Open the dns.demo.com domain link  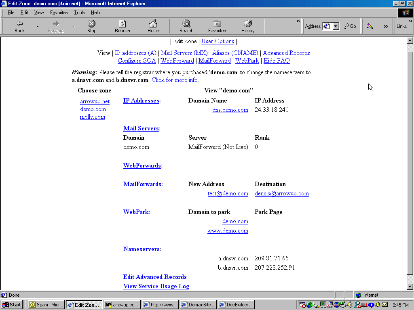(230, 110)
